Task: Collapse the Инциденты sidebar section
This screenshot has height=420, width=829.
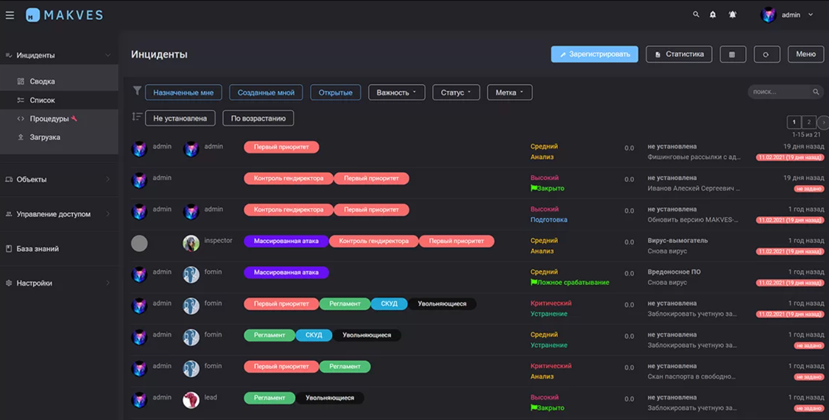Action: tap(108, 55)
